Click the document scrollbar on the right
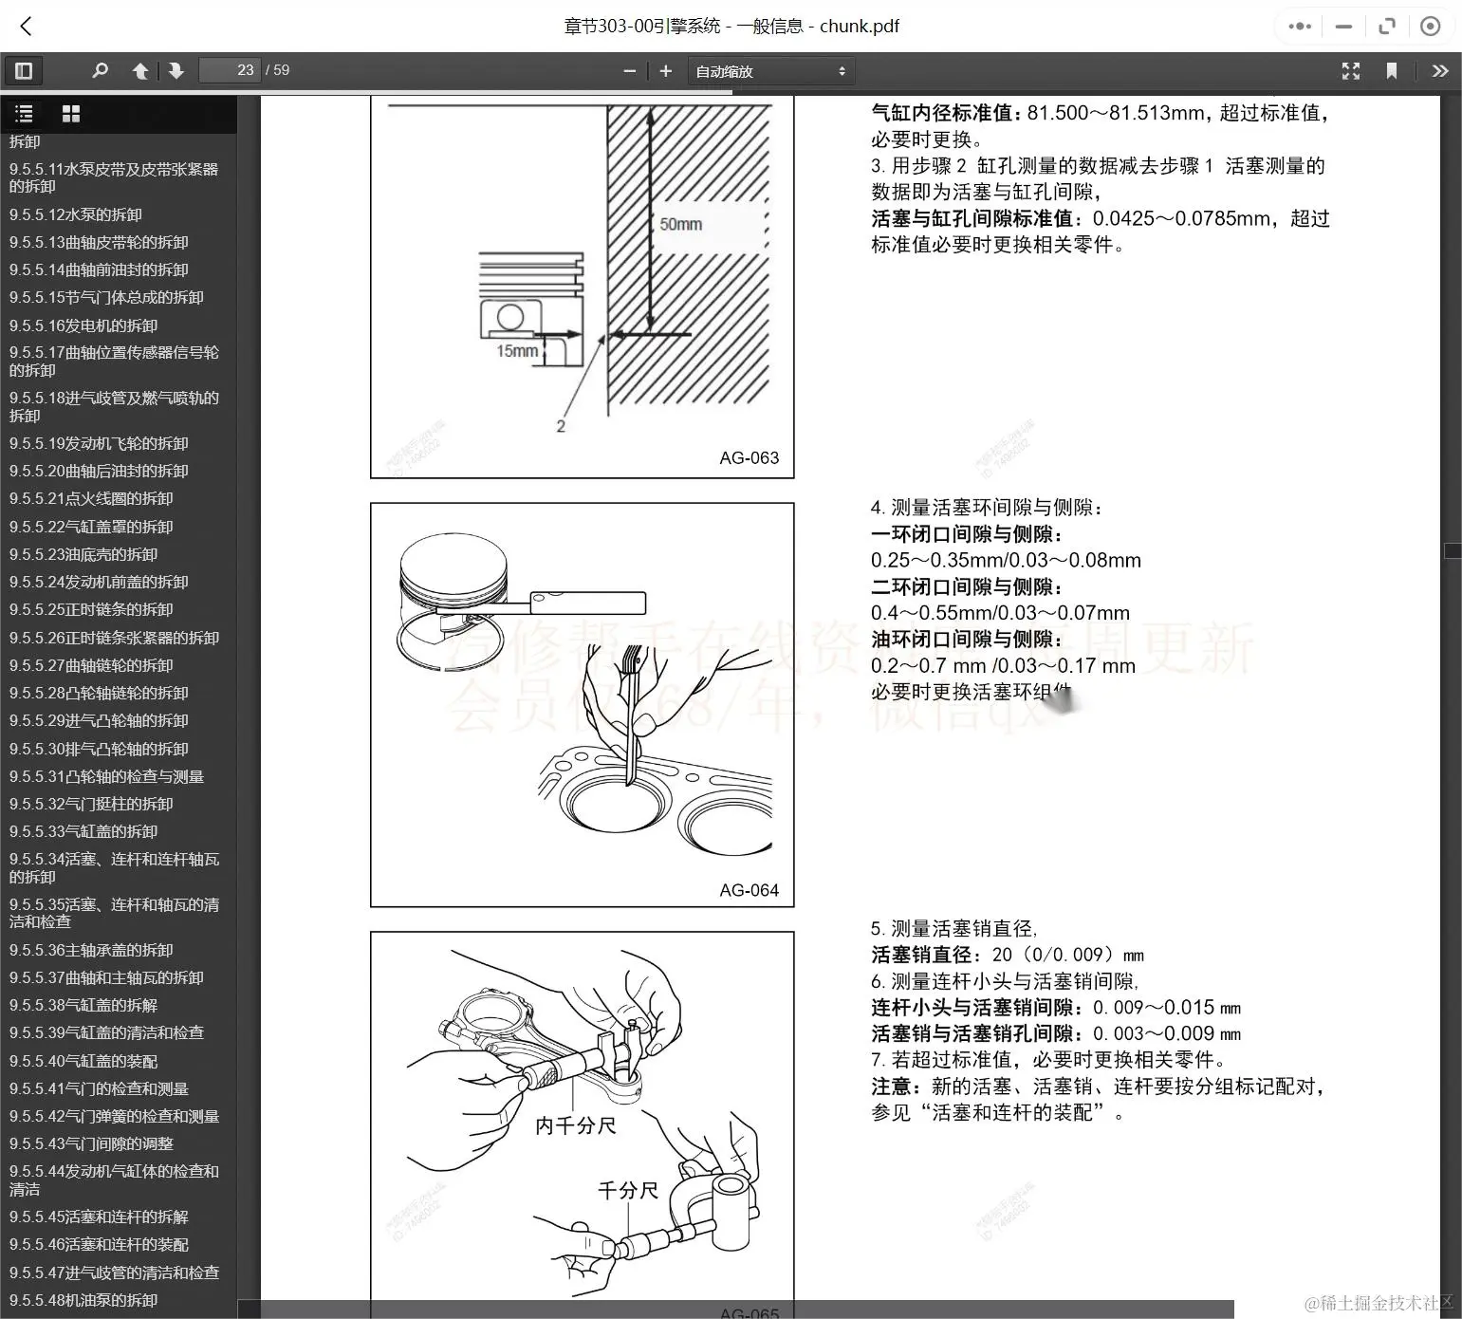The height and width of the screenshot is (1319, 1462). [x=1453, y=550]
